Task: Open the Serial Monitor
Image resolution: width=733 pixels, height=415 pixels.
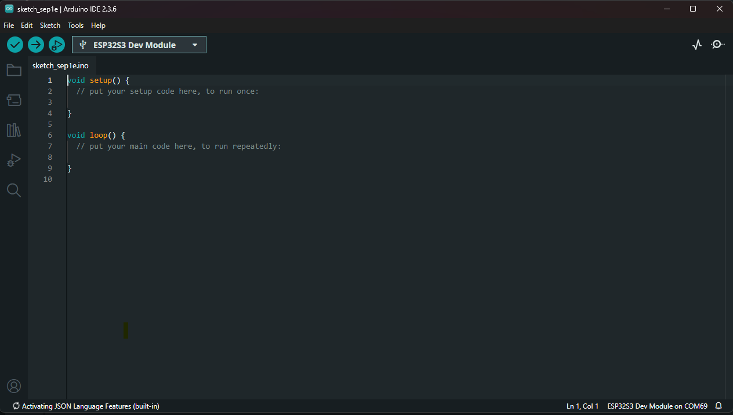Action: pos(718,45)
